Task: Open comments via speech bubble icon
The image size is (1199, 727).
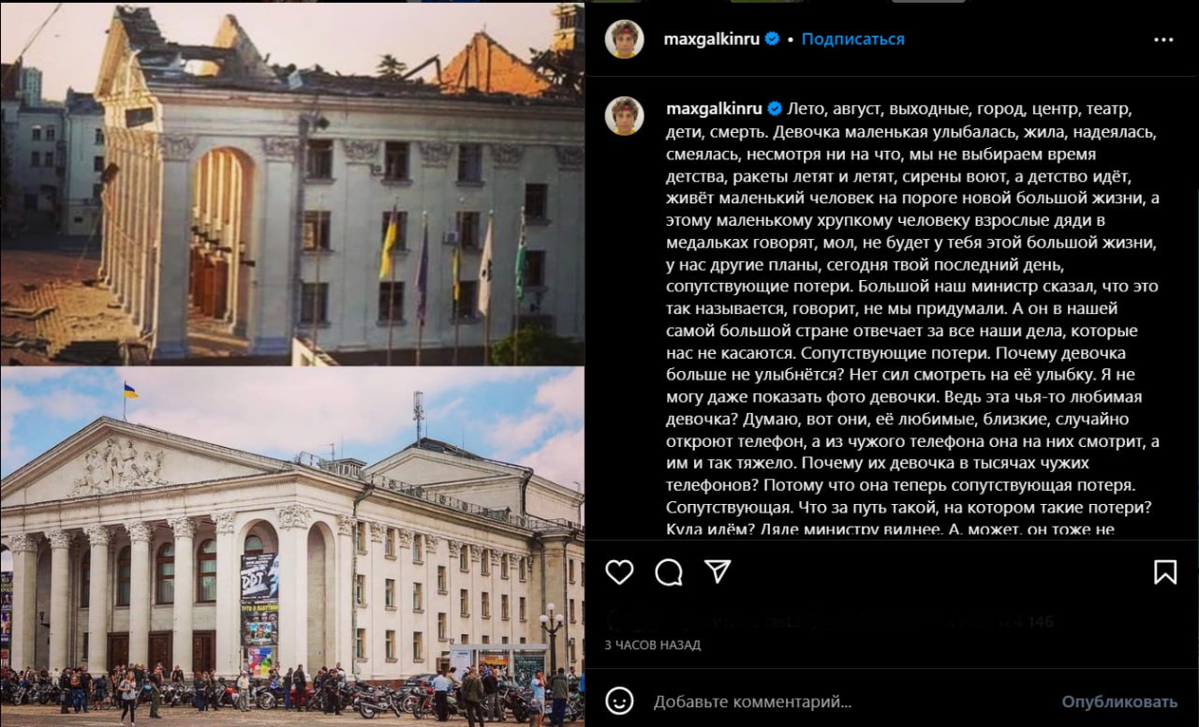Action: click(x=669, y=571)
